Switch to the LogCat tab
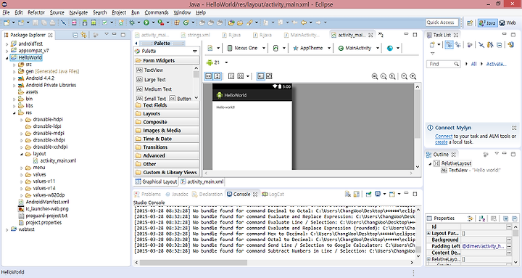This screenshot has width=522, height=278. coord(273,194)
